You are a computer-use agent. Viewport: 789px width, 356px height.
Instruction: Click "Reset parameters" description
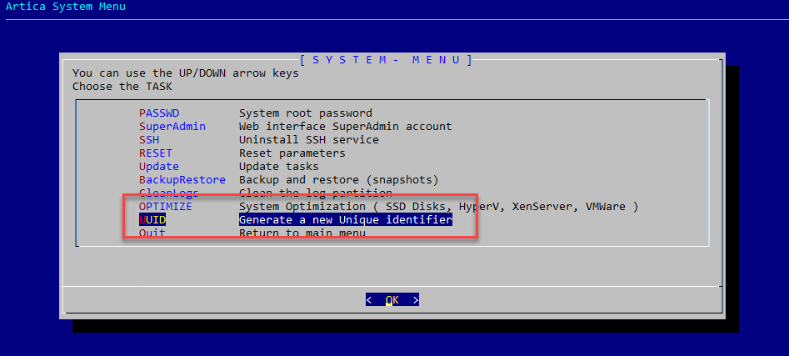click(292, 153)
